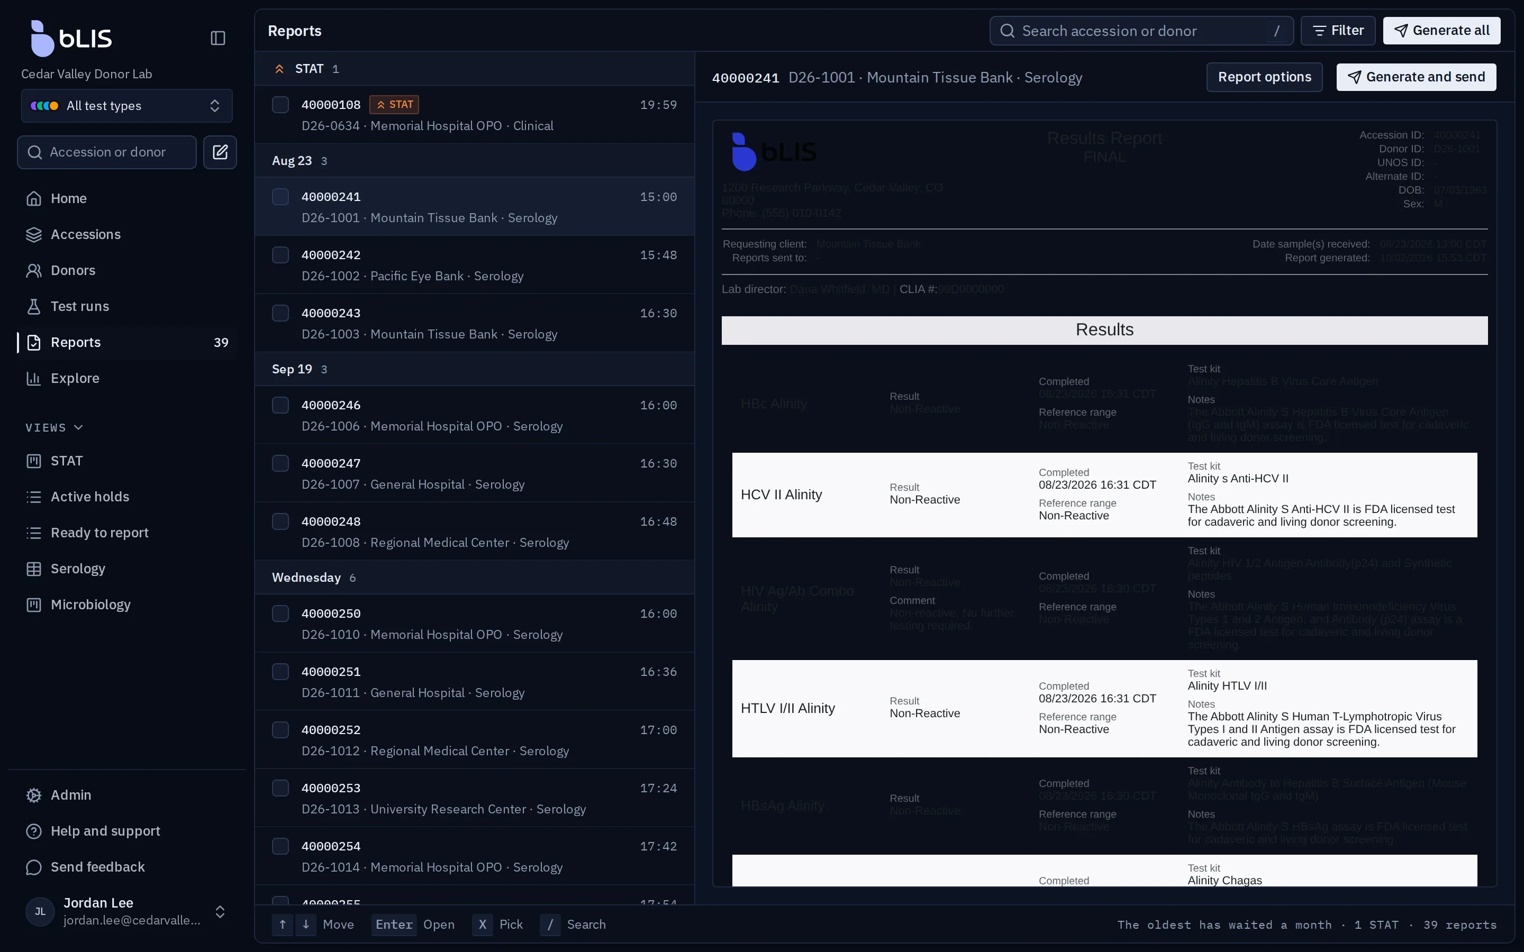
Task: Click the Explore chart icon
Action: (x=34, y=378)
